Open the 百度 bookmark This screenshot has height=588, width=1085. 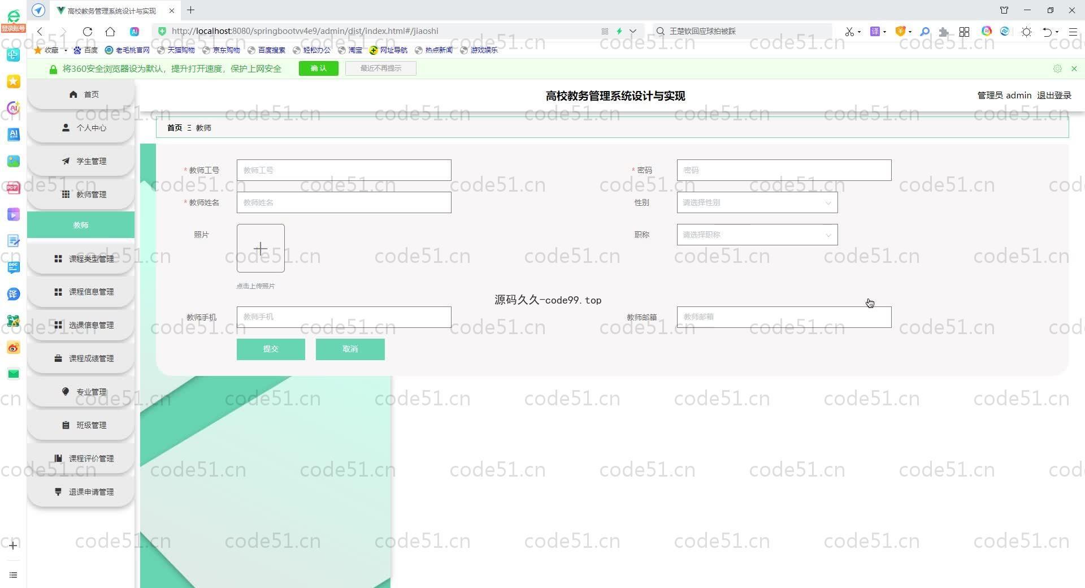[85, 50]
